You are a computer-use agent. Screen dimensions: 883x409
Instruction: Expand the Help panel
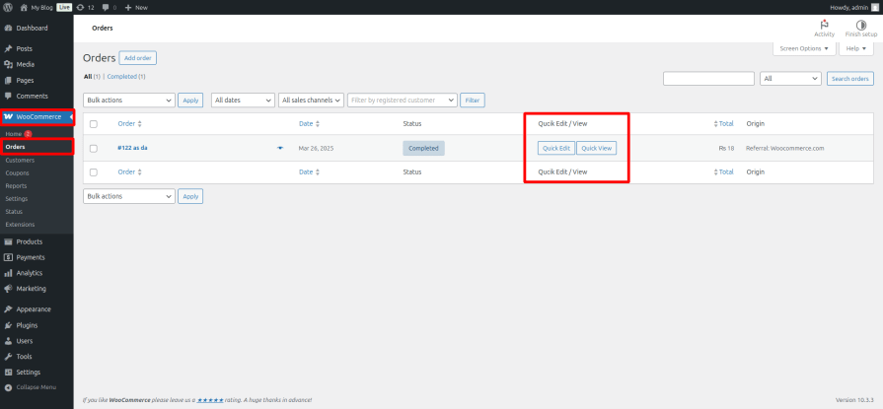point(856,48)
